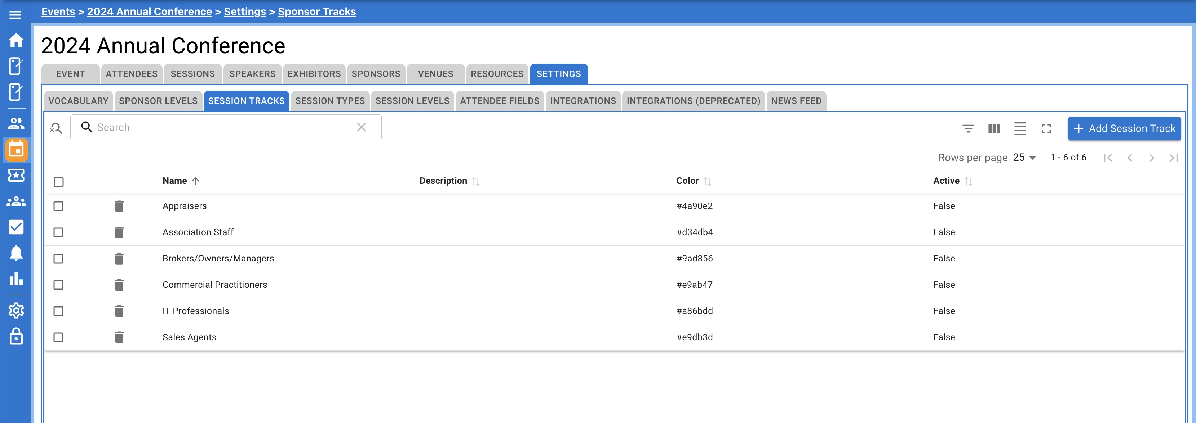This screenshot has height=423, width=1196.
Task: Delete the Appraisers session track
Action: (x=119, y=206)
